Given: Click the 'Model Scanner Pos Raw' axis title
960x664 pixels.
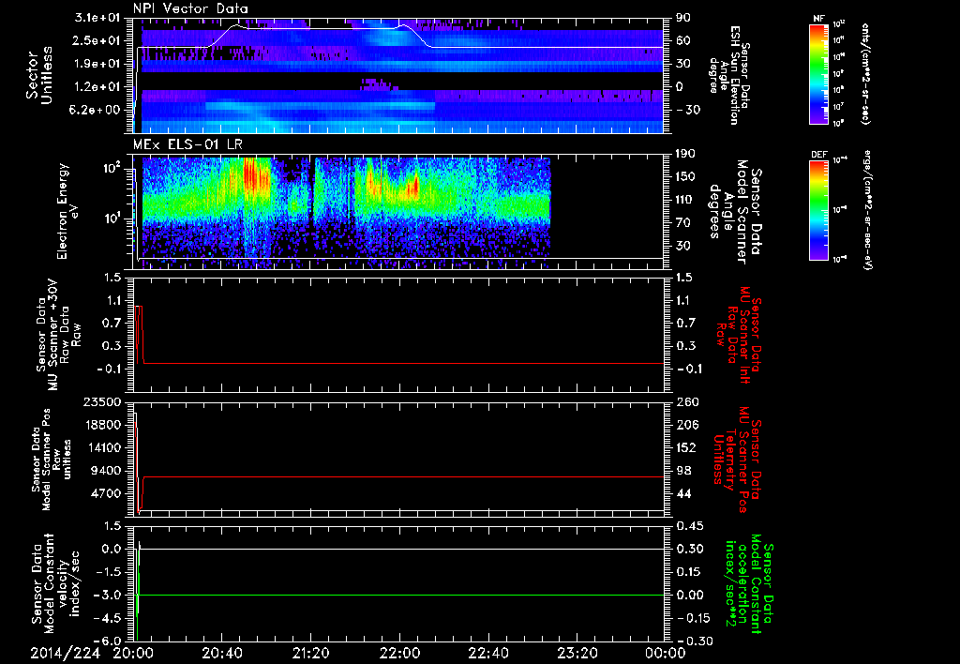Looking at the screenshot, I should coord(52,460).
